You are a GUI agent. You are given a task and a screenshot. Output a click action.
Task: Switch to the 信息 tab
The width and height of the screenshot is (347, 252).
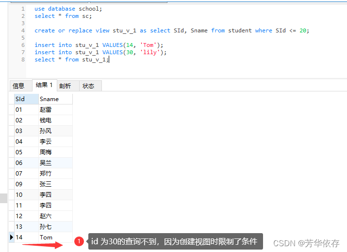[21, 86]
